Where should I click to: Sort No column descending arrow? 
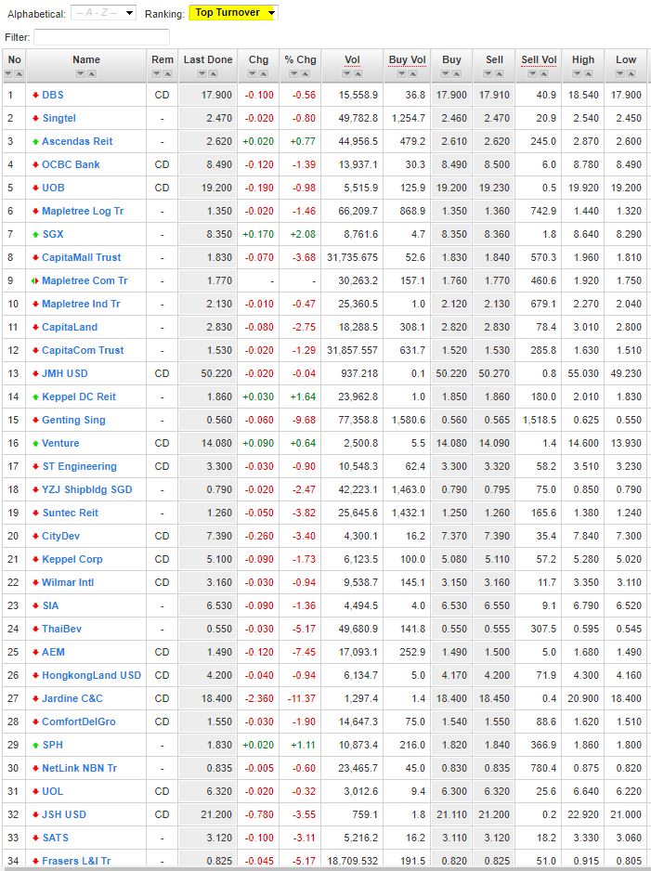[8, 74]
